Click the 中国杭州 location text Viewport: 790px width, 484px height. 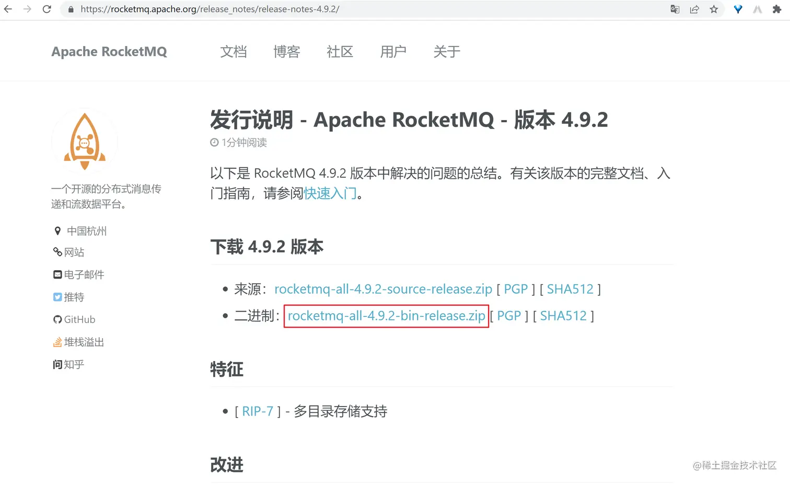[87, 231]
